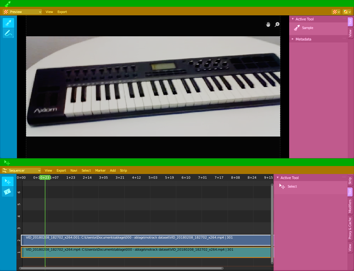The width and height of the screenshot is (354, 271).
Task: Open the Select menu in the Sequencer header
Action: 86,170
